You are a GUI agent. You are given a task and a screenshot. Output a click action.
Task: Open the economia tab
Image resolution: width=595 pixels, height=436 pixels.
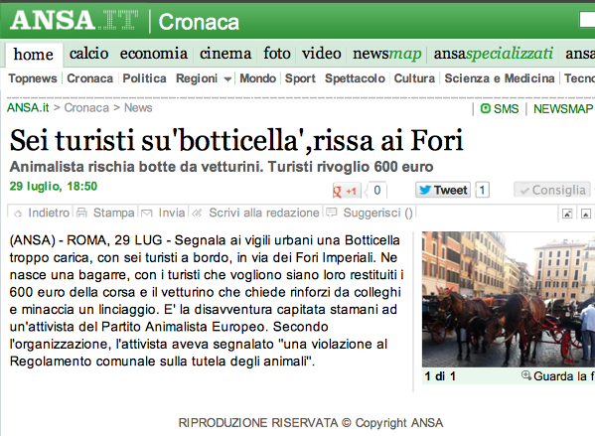(154, 54)
